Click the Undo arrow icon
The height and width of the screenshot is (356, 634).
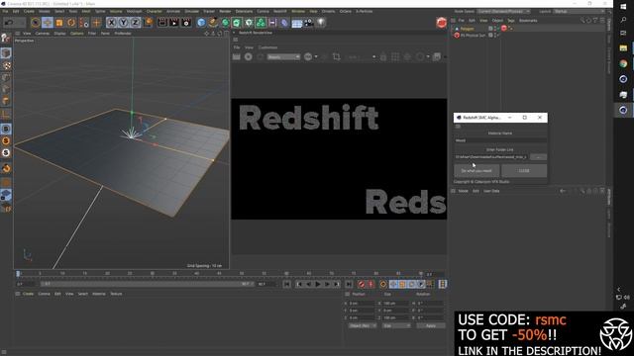[x=9, y=23]
